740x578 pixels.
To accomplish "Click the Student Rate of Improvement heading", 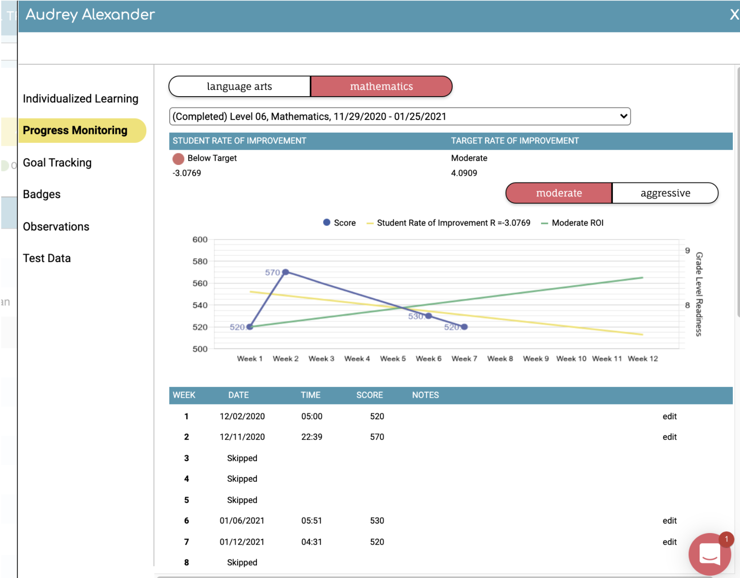I will (239, 141).
